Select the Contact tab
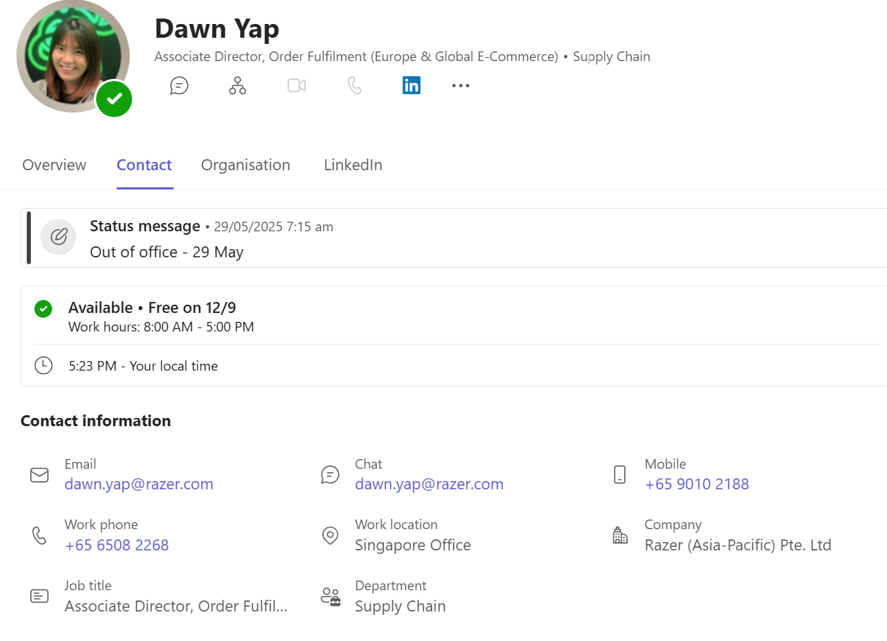This screenshot has width=887, height=641. pyautogui.click(x=144, y=165)
